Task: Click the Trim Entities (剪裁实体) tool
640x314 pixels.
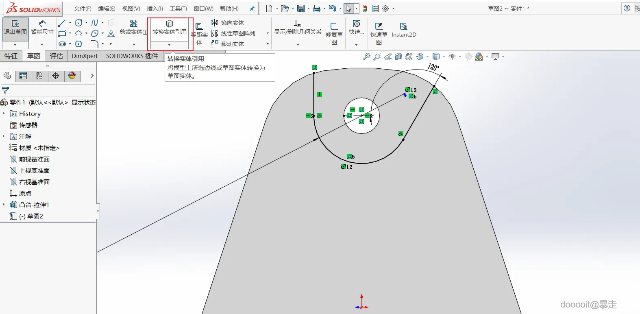Action: [x=133, y=28]
